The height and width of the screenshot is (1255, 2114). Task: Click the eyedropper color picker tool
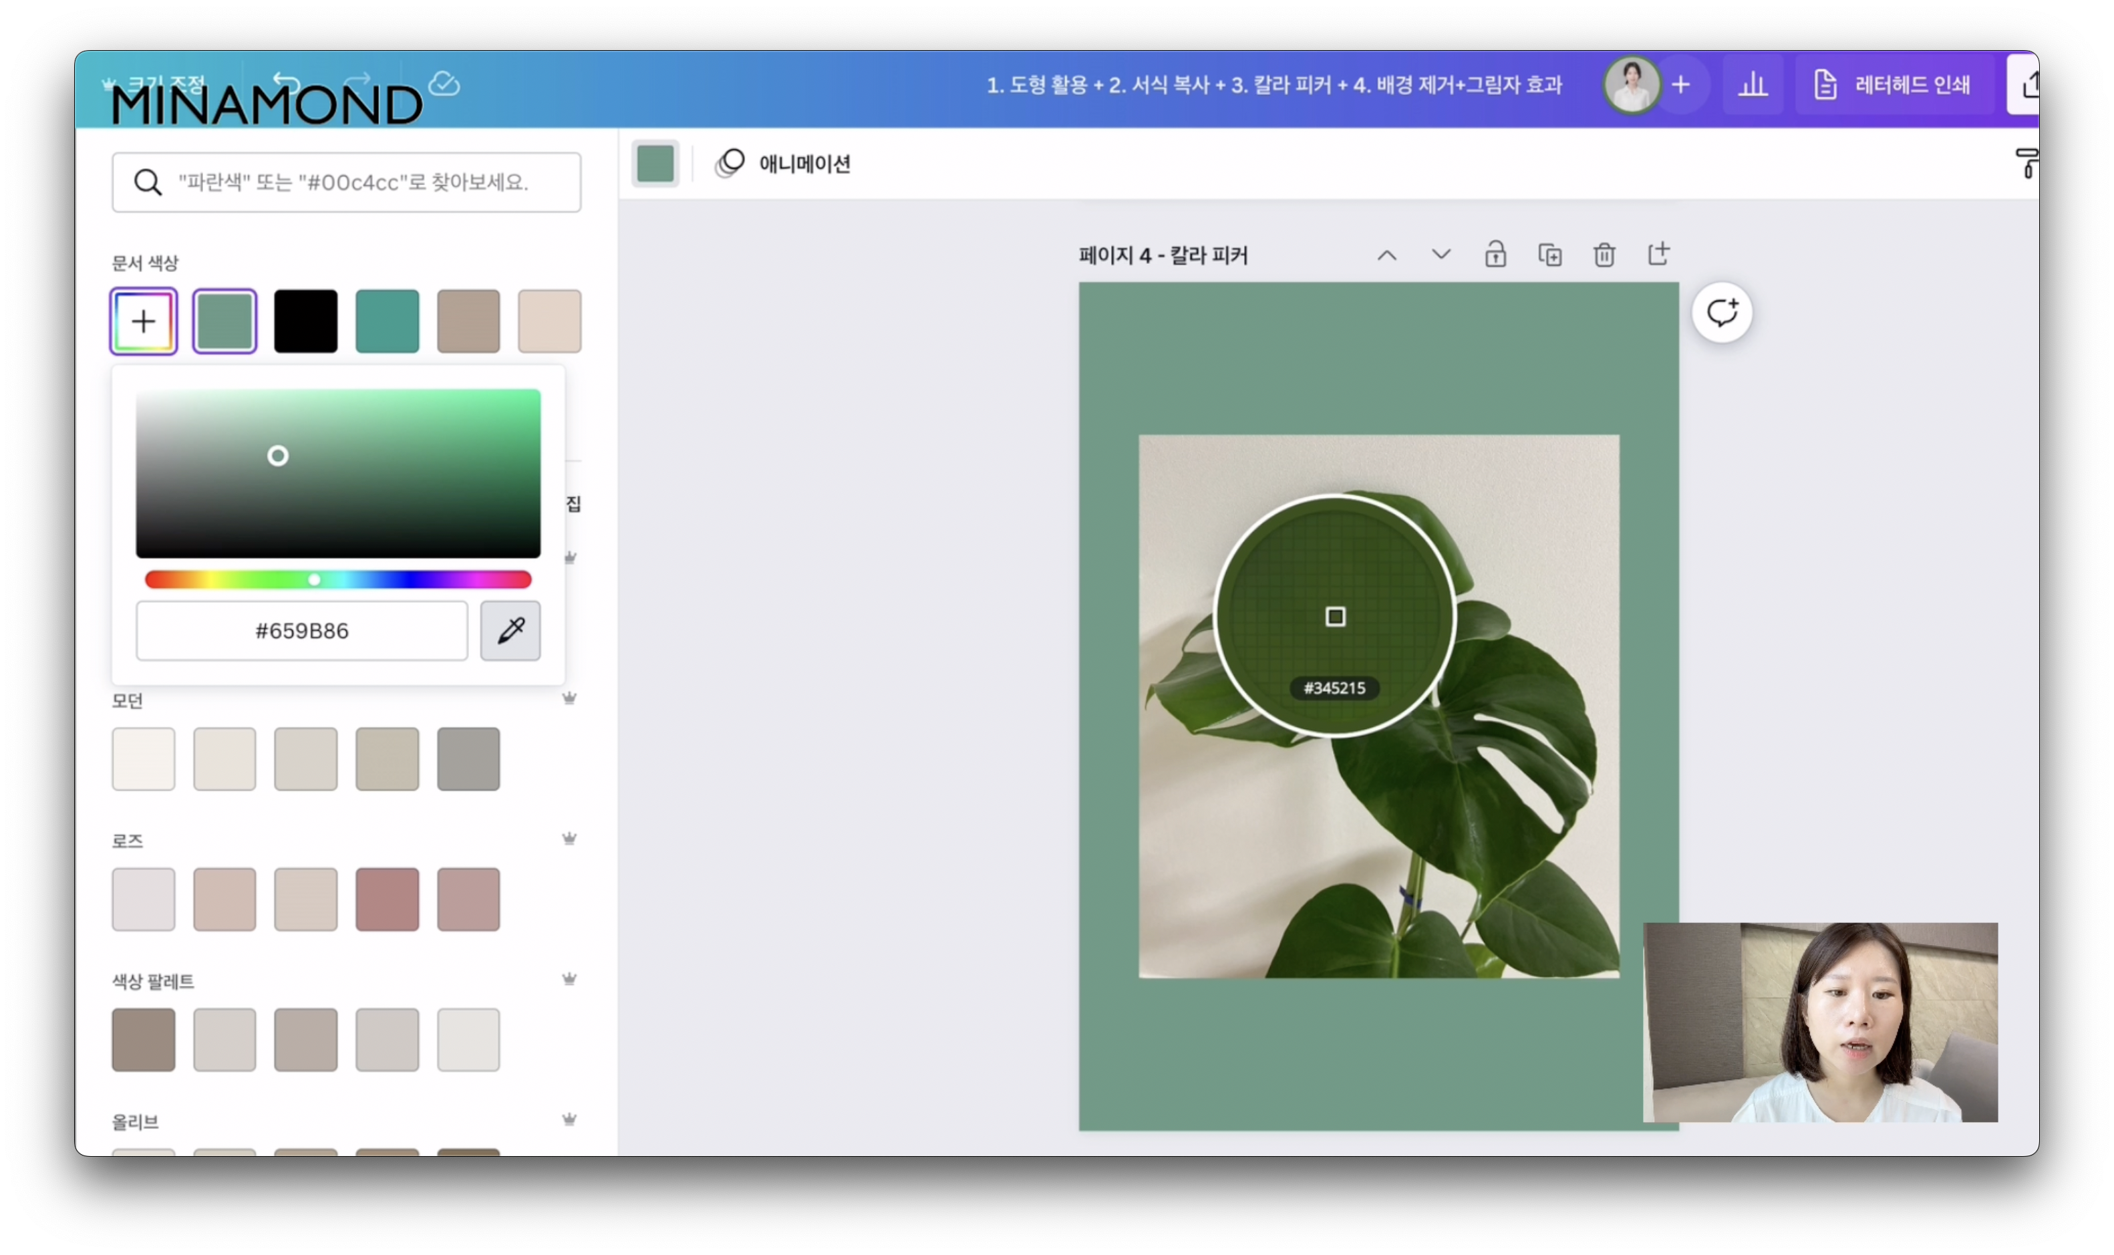(510, 631)
